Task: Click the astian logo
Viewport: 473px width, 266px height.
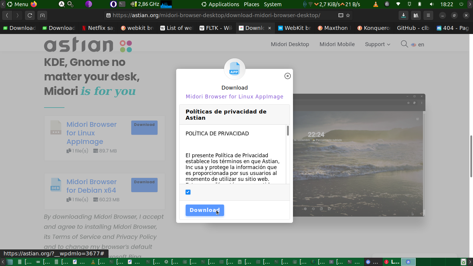Action: coord(88,45)
